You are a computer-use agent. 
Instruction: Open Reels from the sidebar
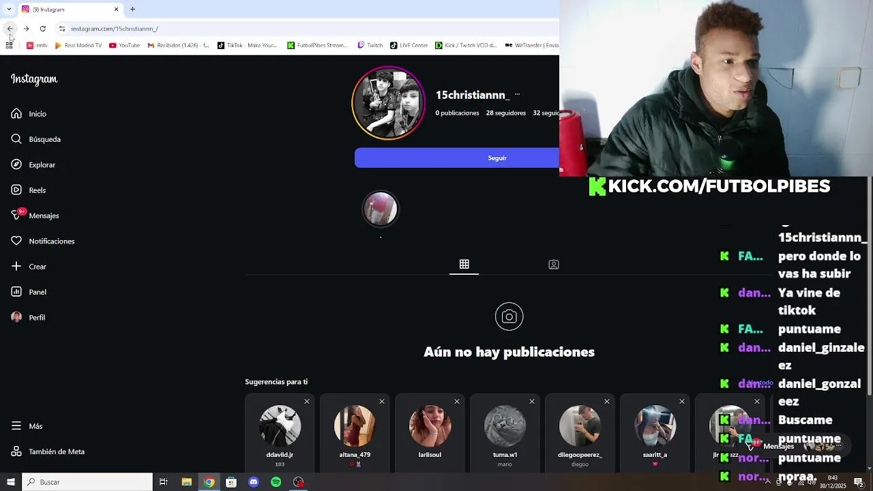28,190
